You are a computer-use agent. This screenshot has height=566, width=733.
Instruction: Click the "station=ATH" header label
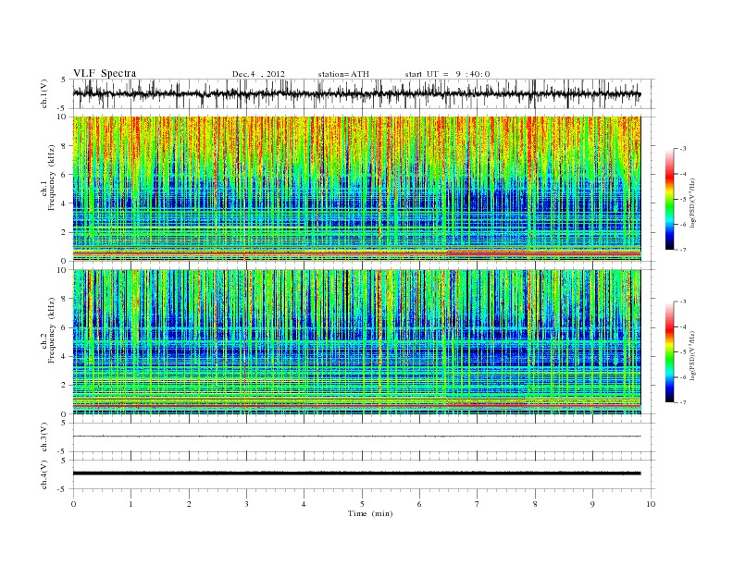click(x=343, y=74)
